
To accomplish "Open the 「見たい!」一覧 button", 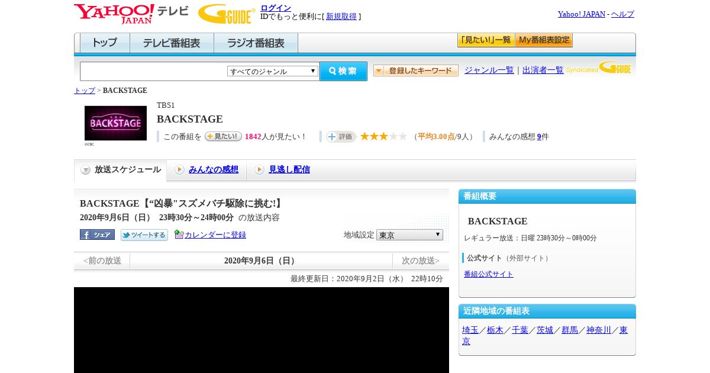I will coord(486,40).
